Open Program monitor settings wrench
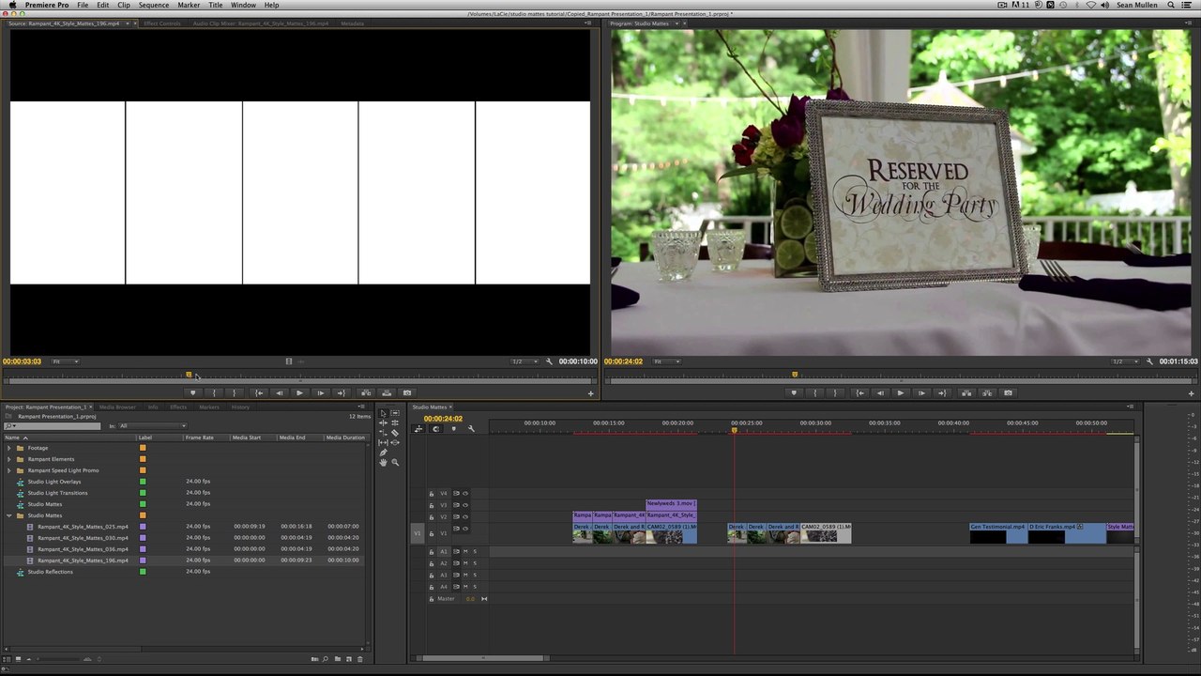The width and height of the screenshot is (1201, 676). coord(1149,361)
